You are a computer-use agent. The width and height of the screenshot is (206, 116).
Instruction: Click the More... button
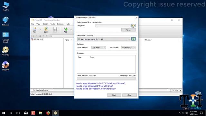(x=128, y=30)
